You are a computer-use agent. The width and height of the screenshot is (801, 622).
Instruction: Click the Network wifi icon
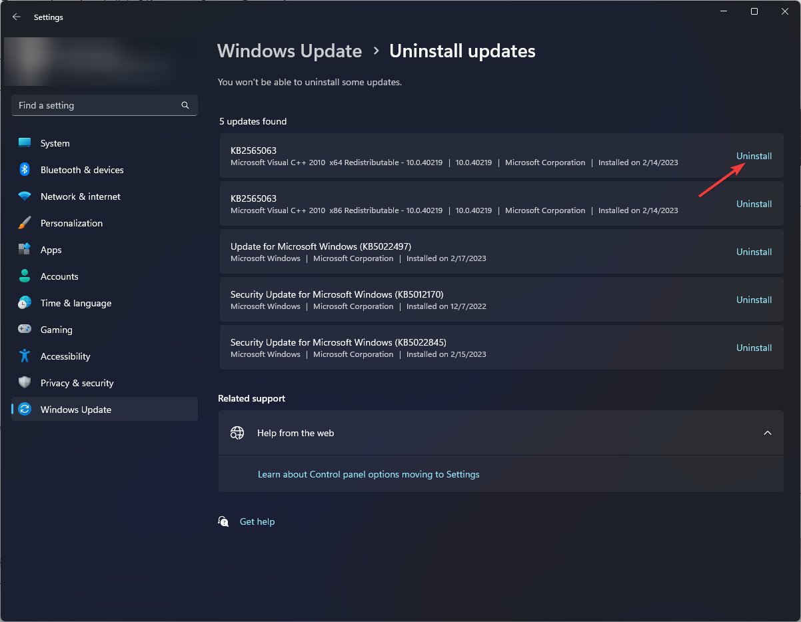click(x=25, y=196)
